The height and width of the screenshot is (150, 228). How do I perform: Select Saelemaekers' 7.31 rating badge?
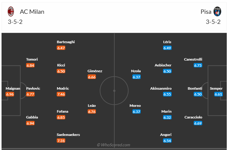point(61,141)
